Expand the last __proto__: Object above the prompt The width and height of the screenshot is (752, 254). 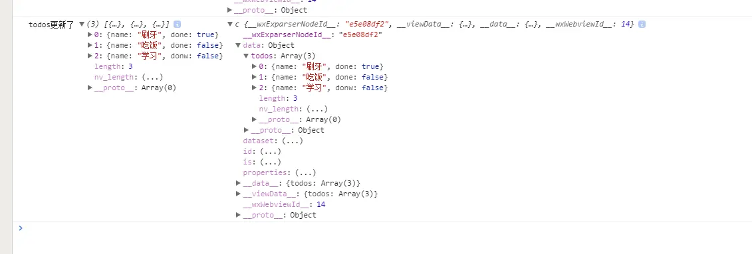pyautogui.click(x=238, y=216)
